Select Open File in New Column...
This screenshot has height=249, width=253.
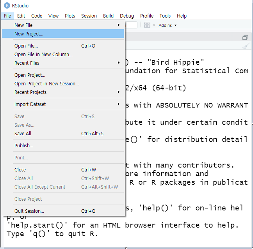coord(63,55)
